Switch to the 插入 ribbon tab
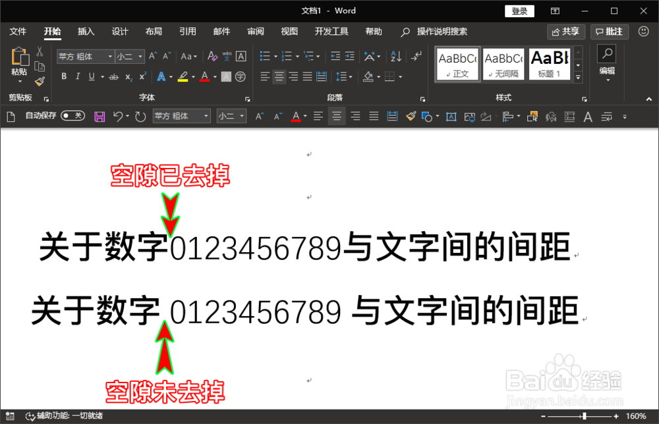Image resolution: width=659 pixels, height=424 pixels. pos(86,31)
